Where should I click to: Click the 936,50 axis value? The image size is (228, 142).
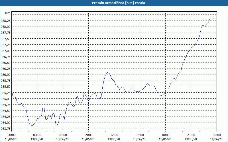[5, 63]
